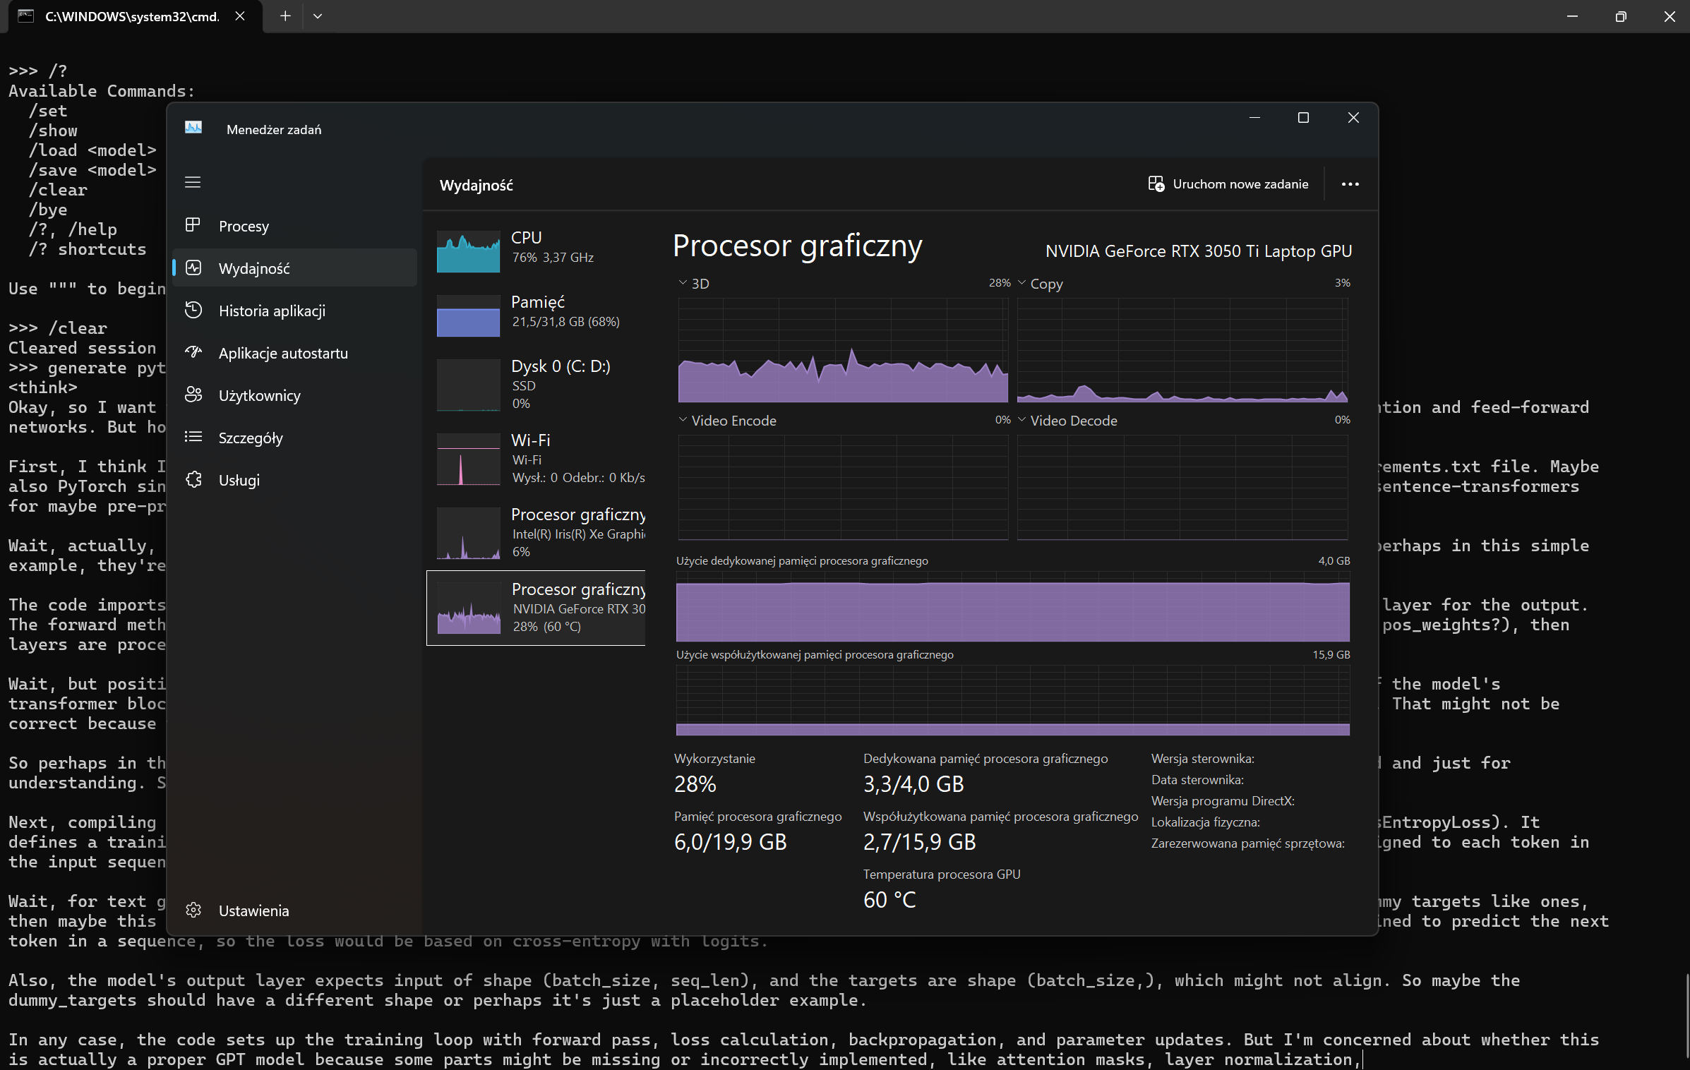The width and height of the screenshot is (1690, 1070).
Task: Click the shared GPU memory usage graph
Action: 1013,700
